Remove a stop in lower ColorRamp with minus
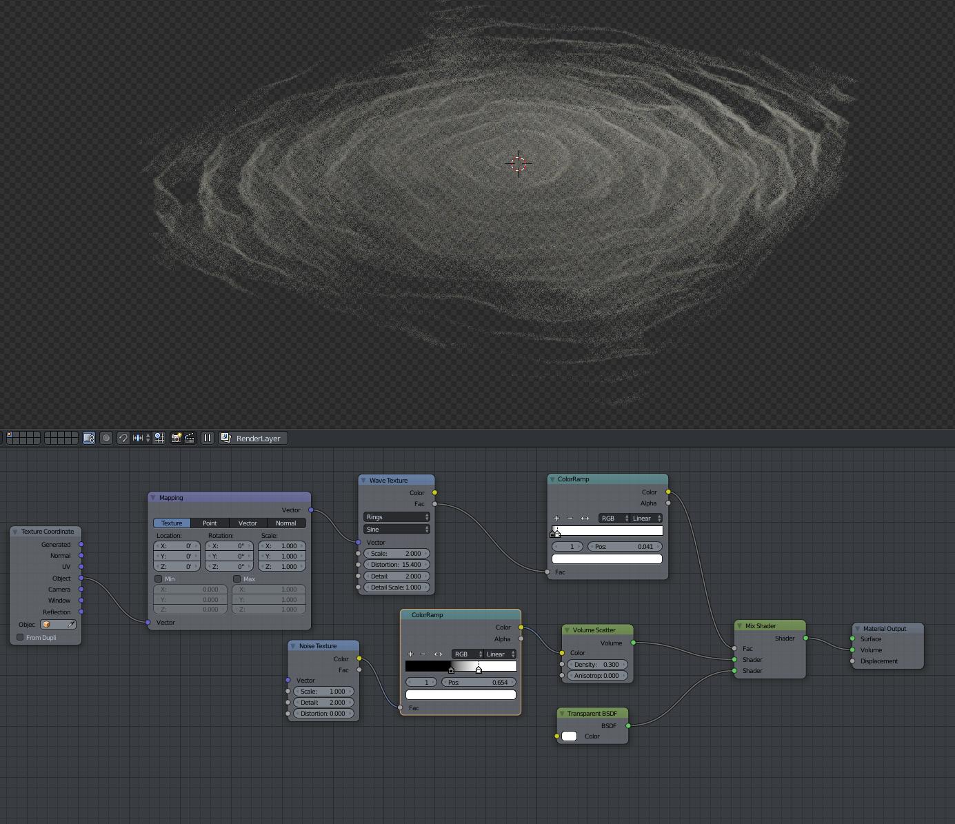955x824 pixels. [423, 654]
